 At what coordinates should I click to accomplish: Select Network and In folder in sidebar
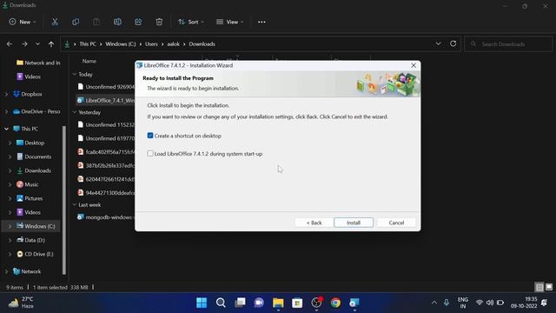point(38,63)
